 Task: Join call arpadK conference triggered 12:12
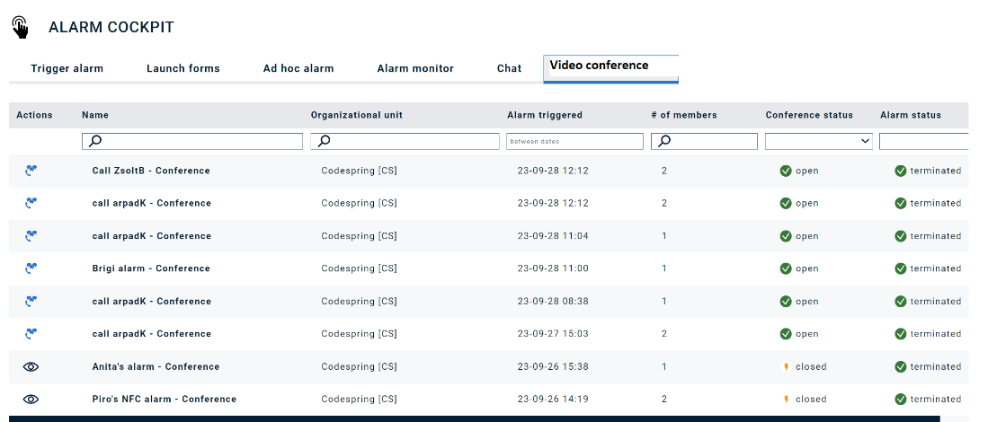31,203
